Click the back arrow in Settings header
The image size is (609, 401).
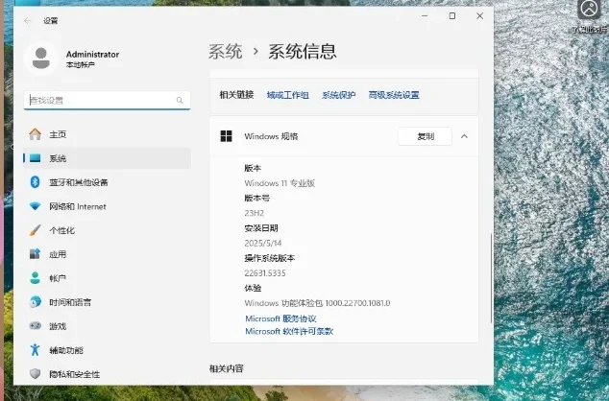(x=27, y=20)
